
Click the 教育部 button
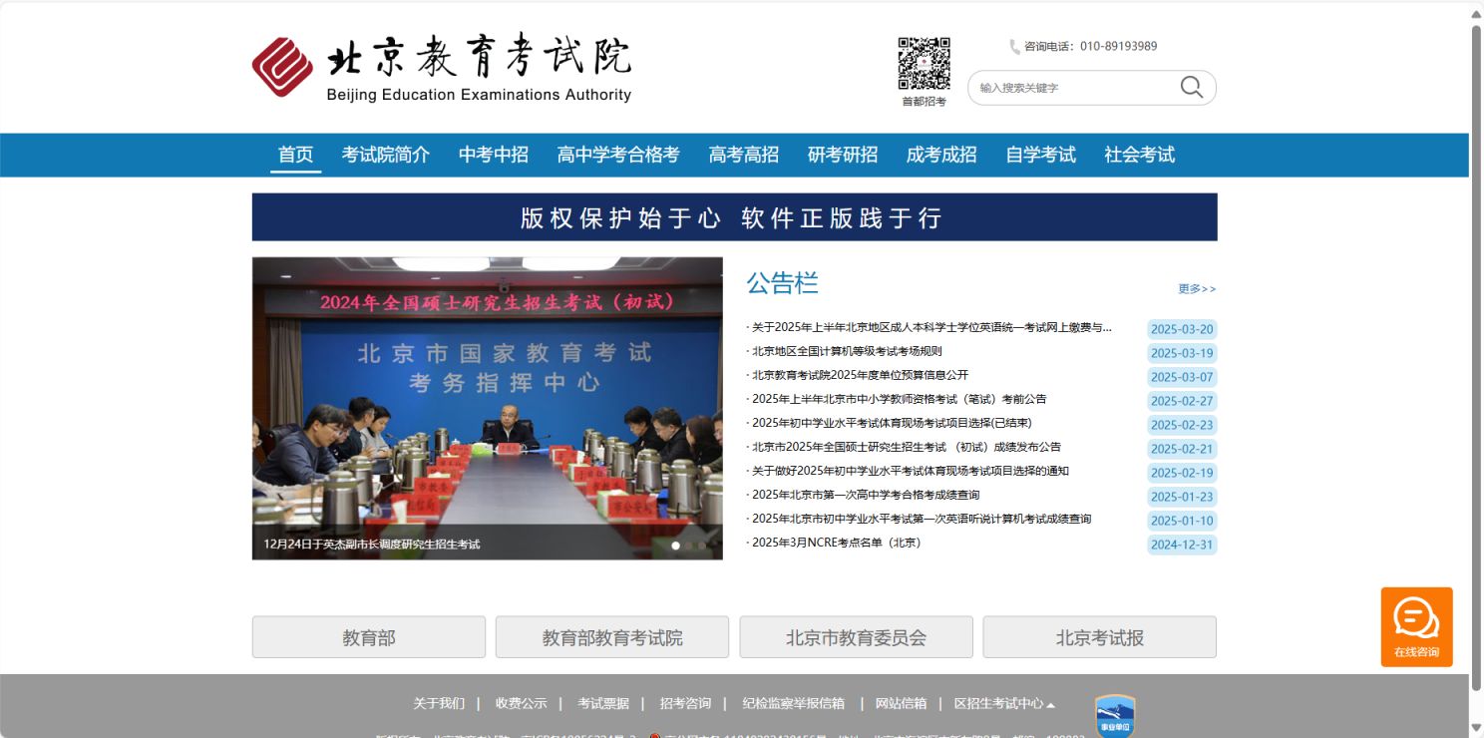(369, 637)
